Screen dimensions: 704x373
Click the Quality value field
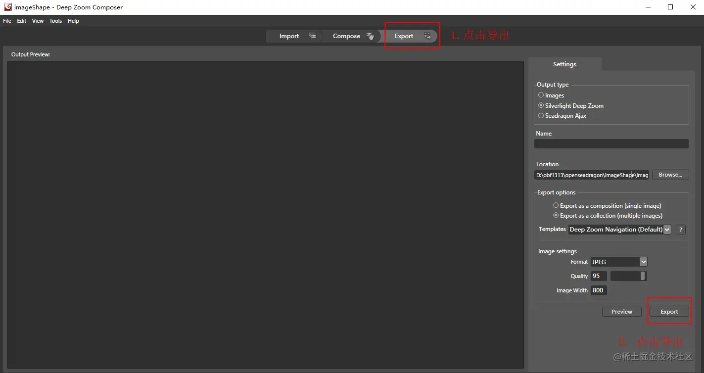pyautogui.click(x=599, y=276)
